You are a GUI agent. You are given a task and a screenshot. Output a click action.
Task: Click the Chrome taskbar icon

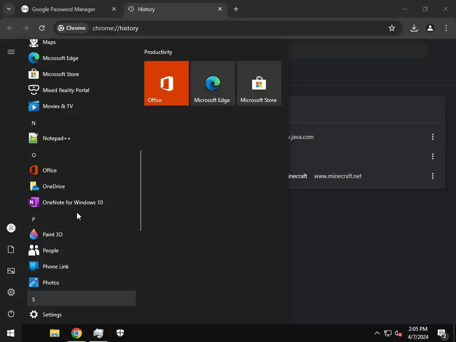pos(77,333)
